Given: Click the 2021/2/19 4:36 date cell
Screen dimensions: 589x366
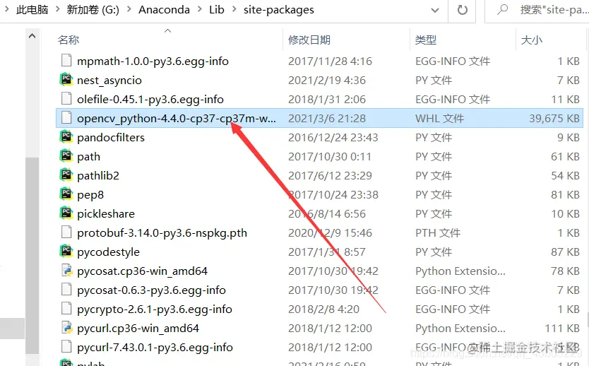Looking at the screenshot, I should 327,80.
